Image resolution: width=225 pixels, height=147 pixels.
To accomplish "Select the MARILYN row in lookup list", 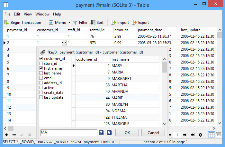I will [x=117, y=104].
